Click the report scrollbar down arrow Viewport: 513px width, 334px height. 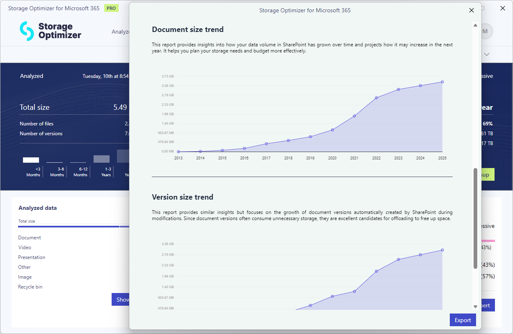475,306
